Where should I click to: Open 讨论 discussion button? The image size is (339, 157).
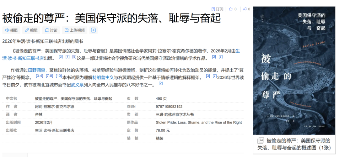(51, 30)
